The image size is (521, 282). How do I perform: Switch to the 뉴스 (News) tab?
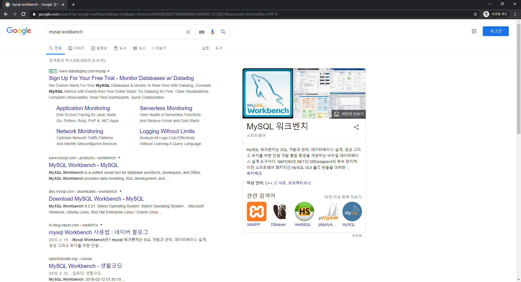pos(139,48)
